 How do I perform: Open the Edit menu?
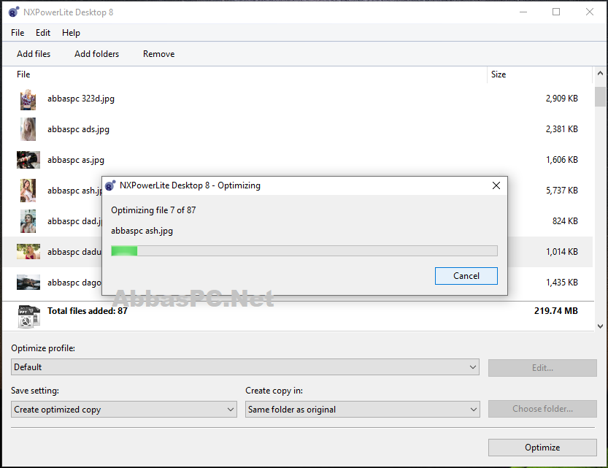[x=42, y=33]
